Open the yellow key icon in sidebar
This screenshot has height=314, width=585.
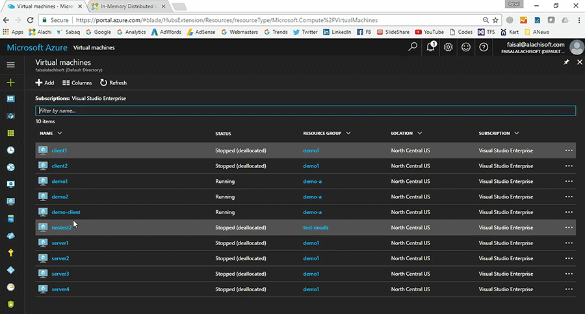coord(11,253)
